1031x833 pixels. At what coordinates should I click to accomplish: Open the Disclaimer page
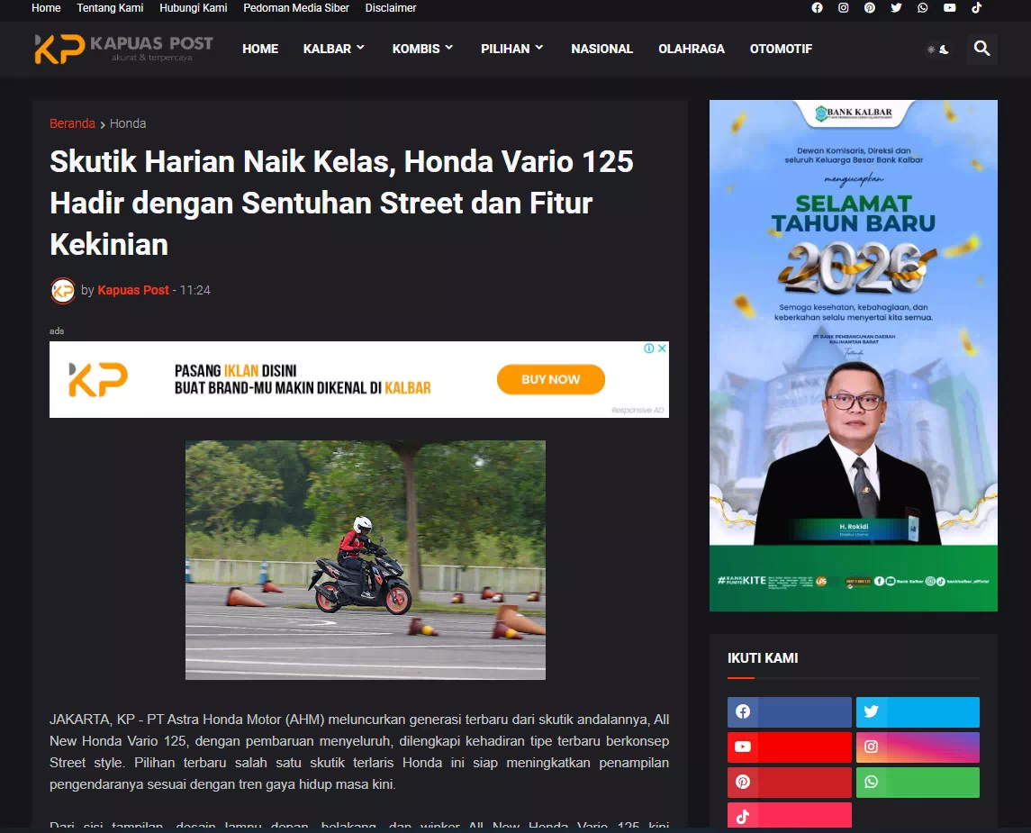pyautogui.click(x=391, y=8)
